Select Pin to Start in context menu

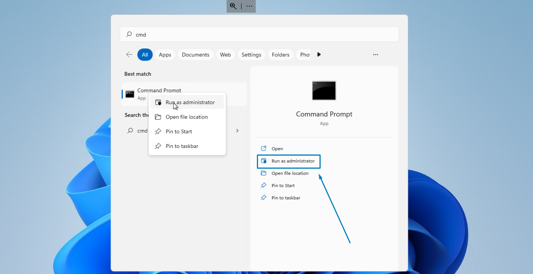point(179,131)
